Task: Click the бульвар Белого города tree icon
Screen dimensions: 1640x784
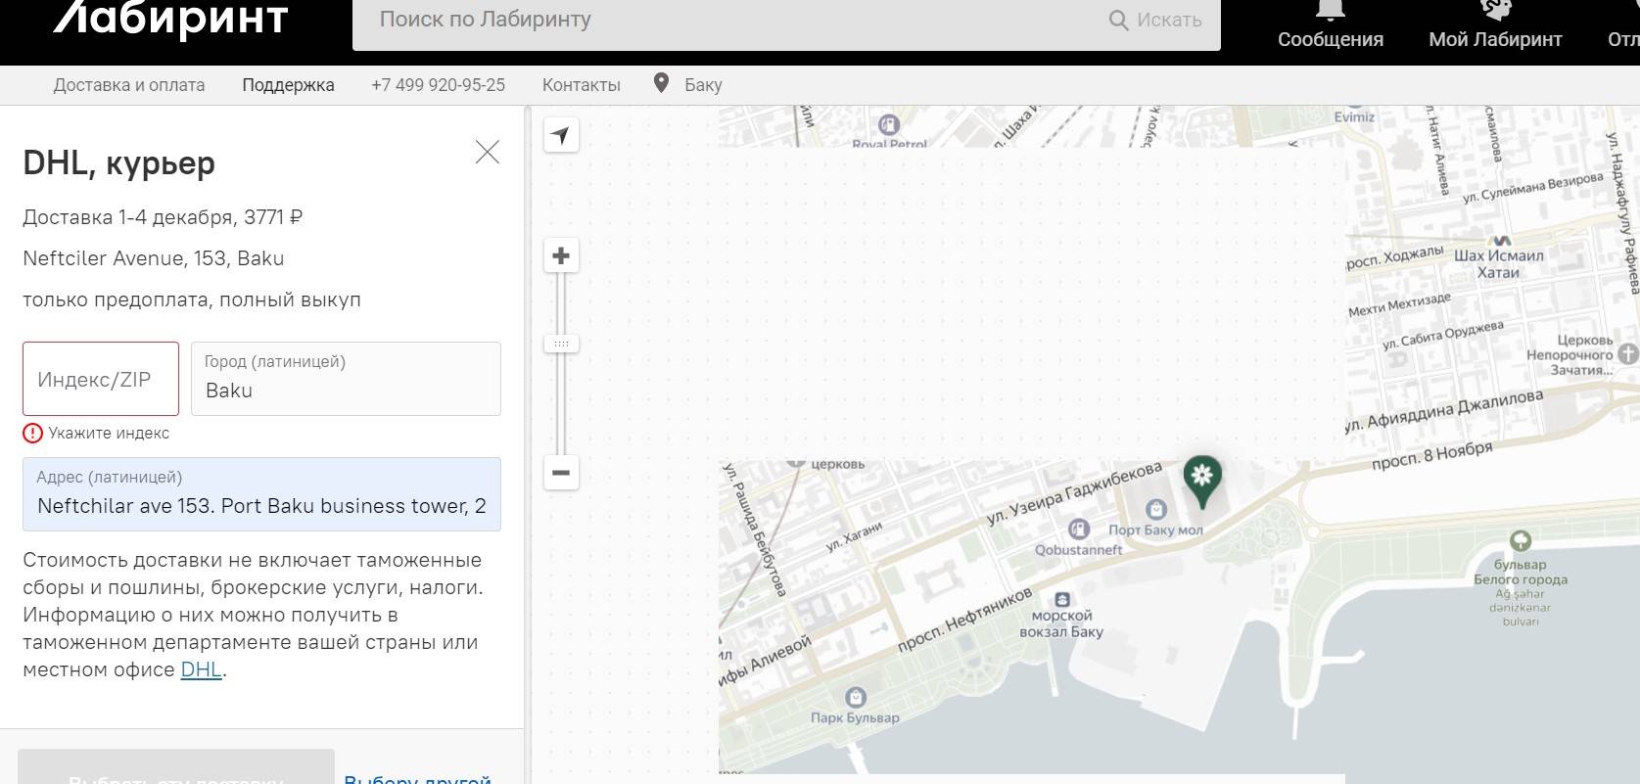Action: pos(1520,540)
